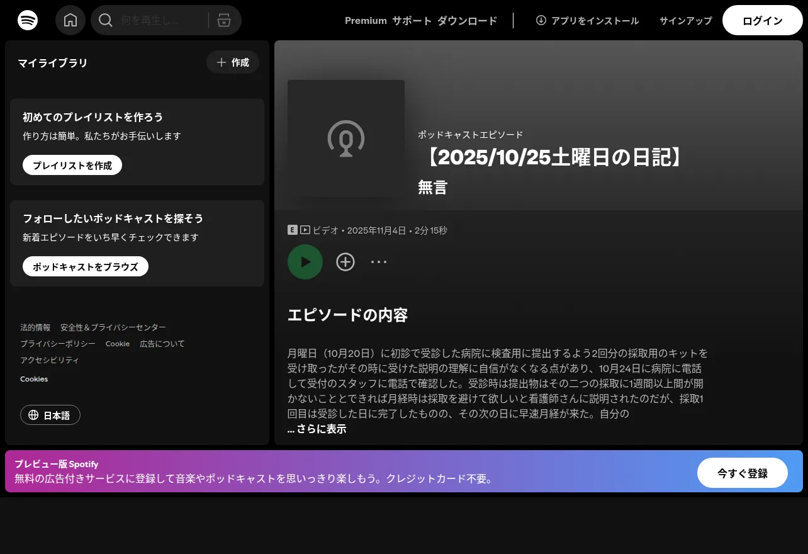
Task: Click 初めてのプレイリストを作ろう heading
Action: click(93, 117)
